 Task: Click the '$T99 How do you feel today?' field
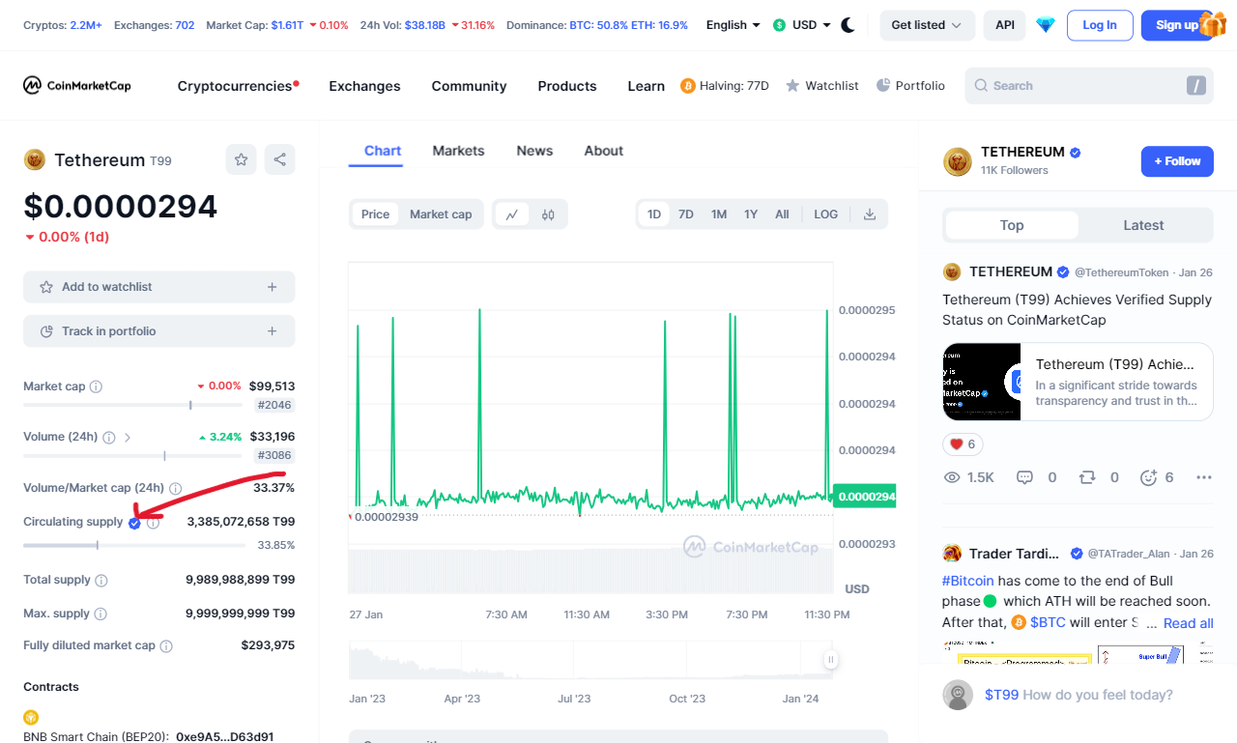point(1079,695)
